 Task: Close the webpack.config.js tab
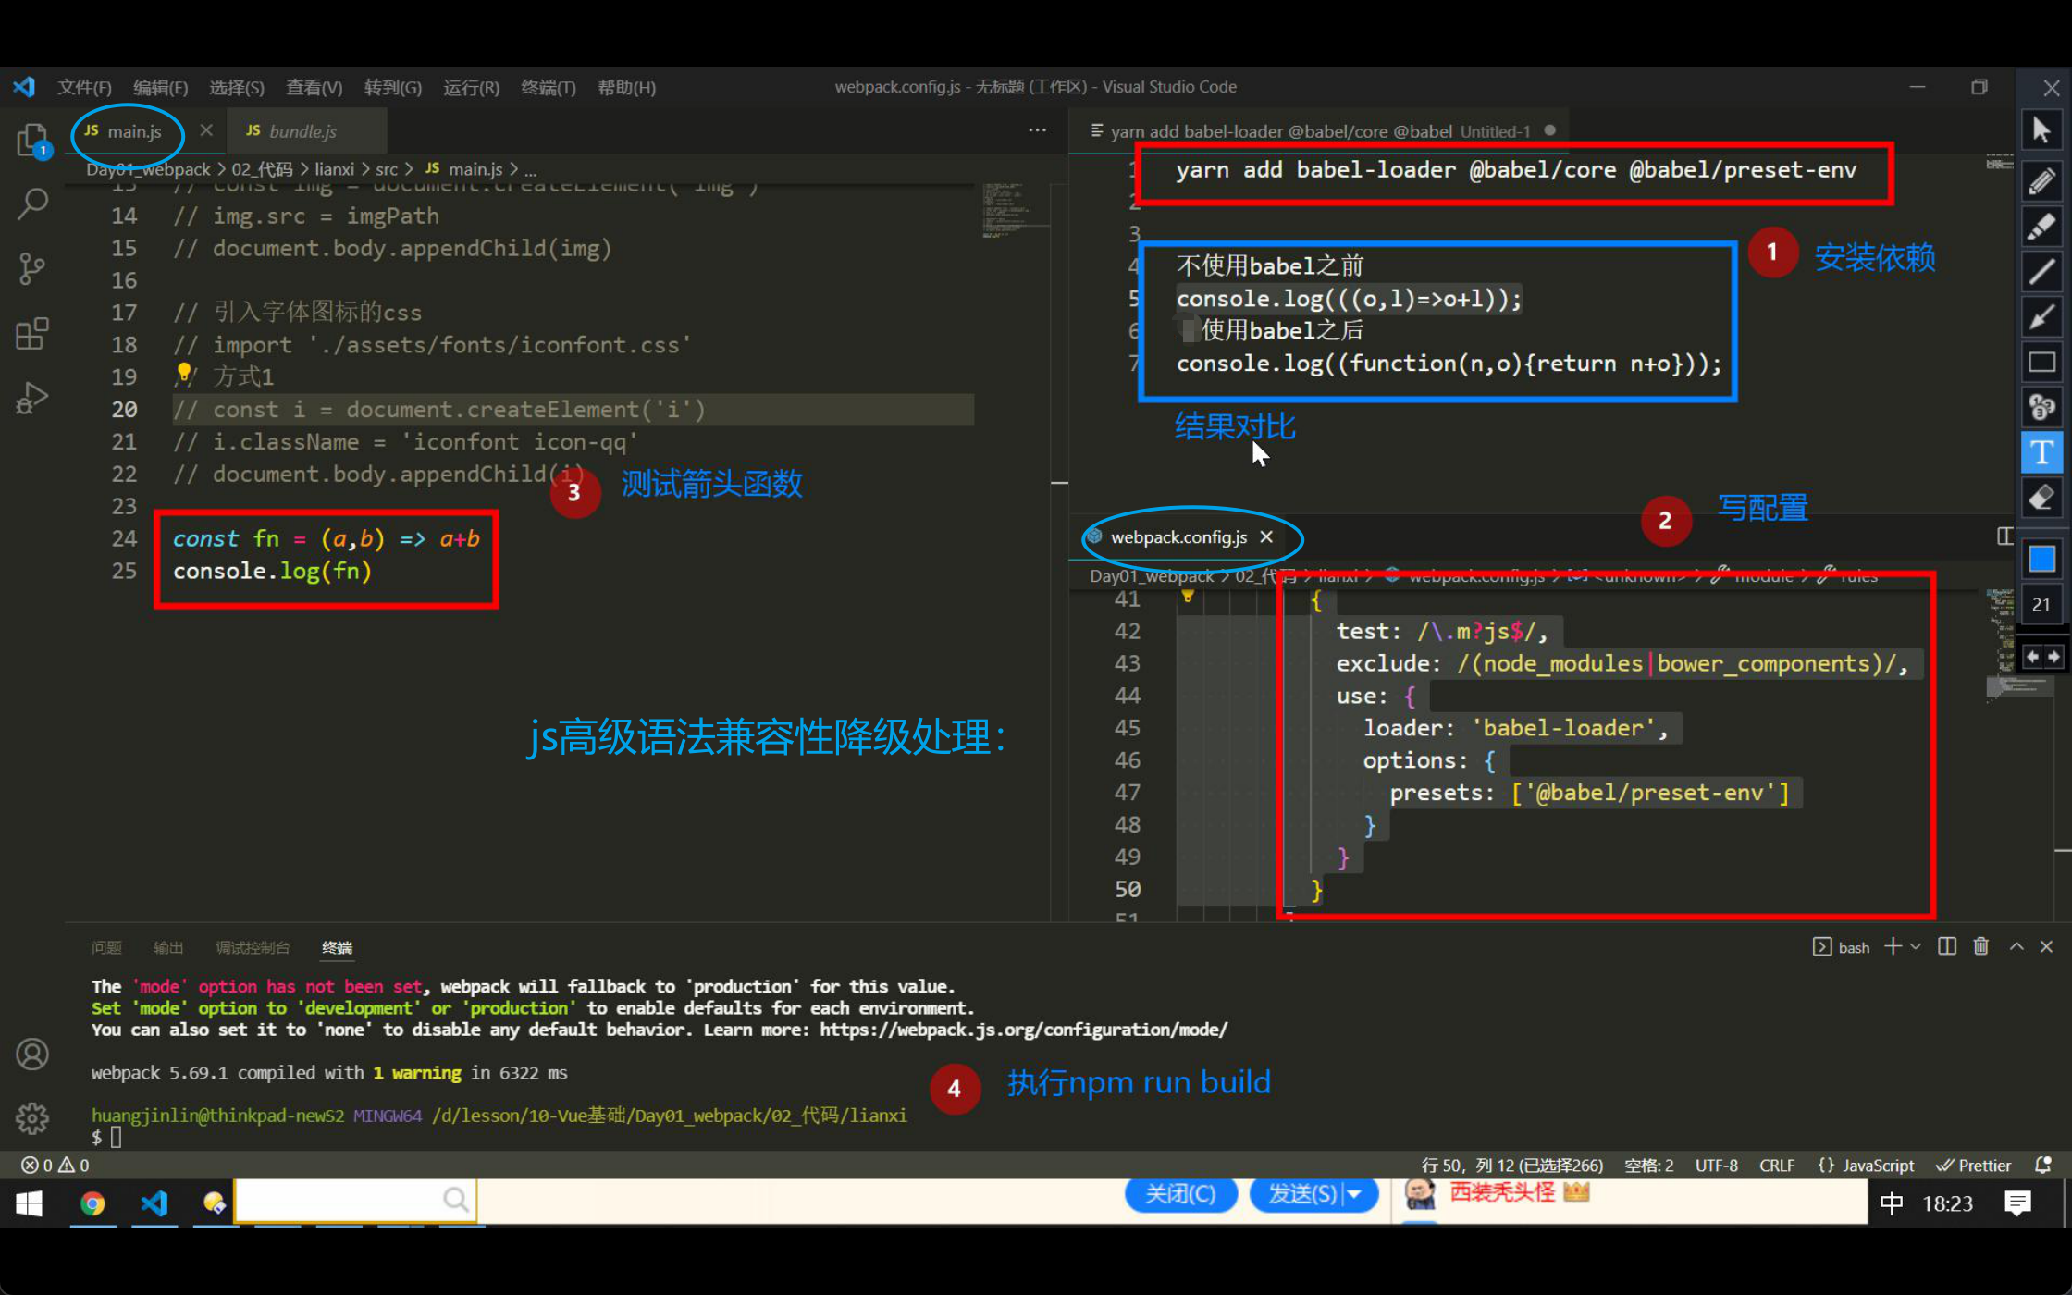coord(1266,536)
